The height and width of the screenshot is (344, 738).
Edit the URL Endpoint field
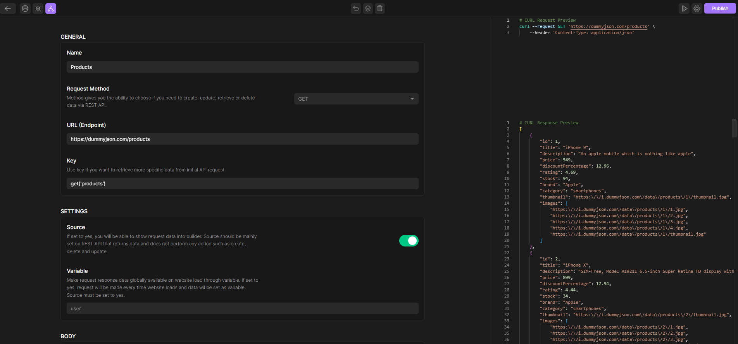point(243,139)
